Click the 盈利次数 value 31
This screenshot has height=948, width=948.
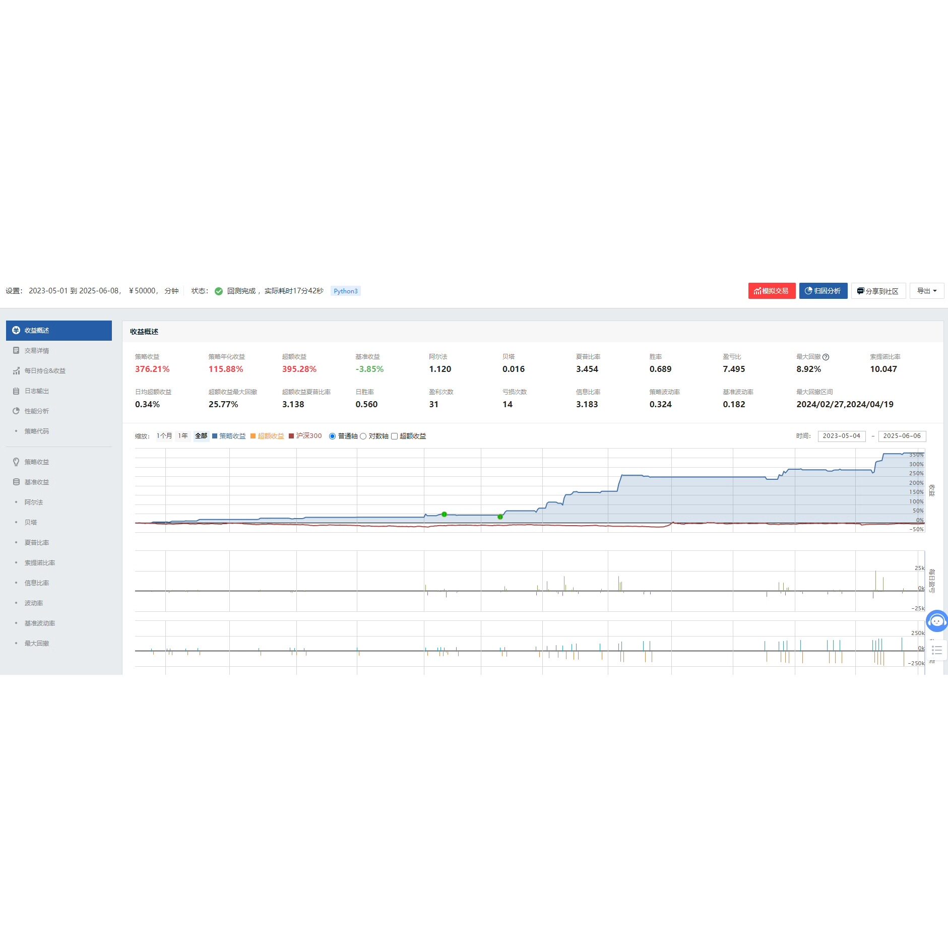(x=433, y=405)
